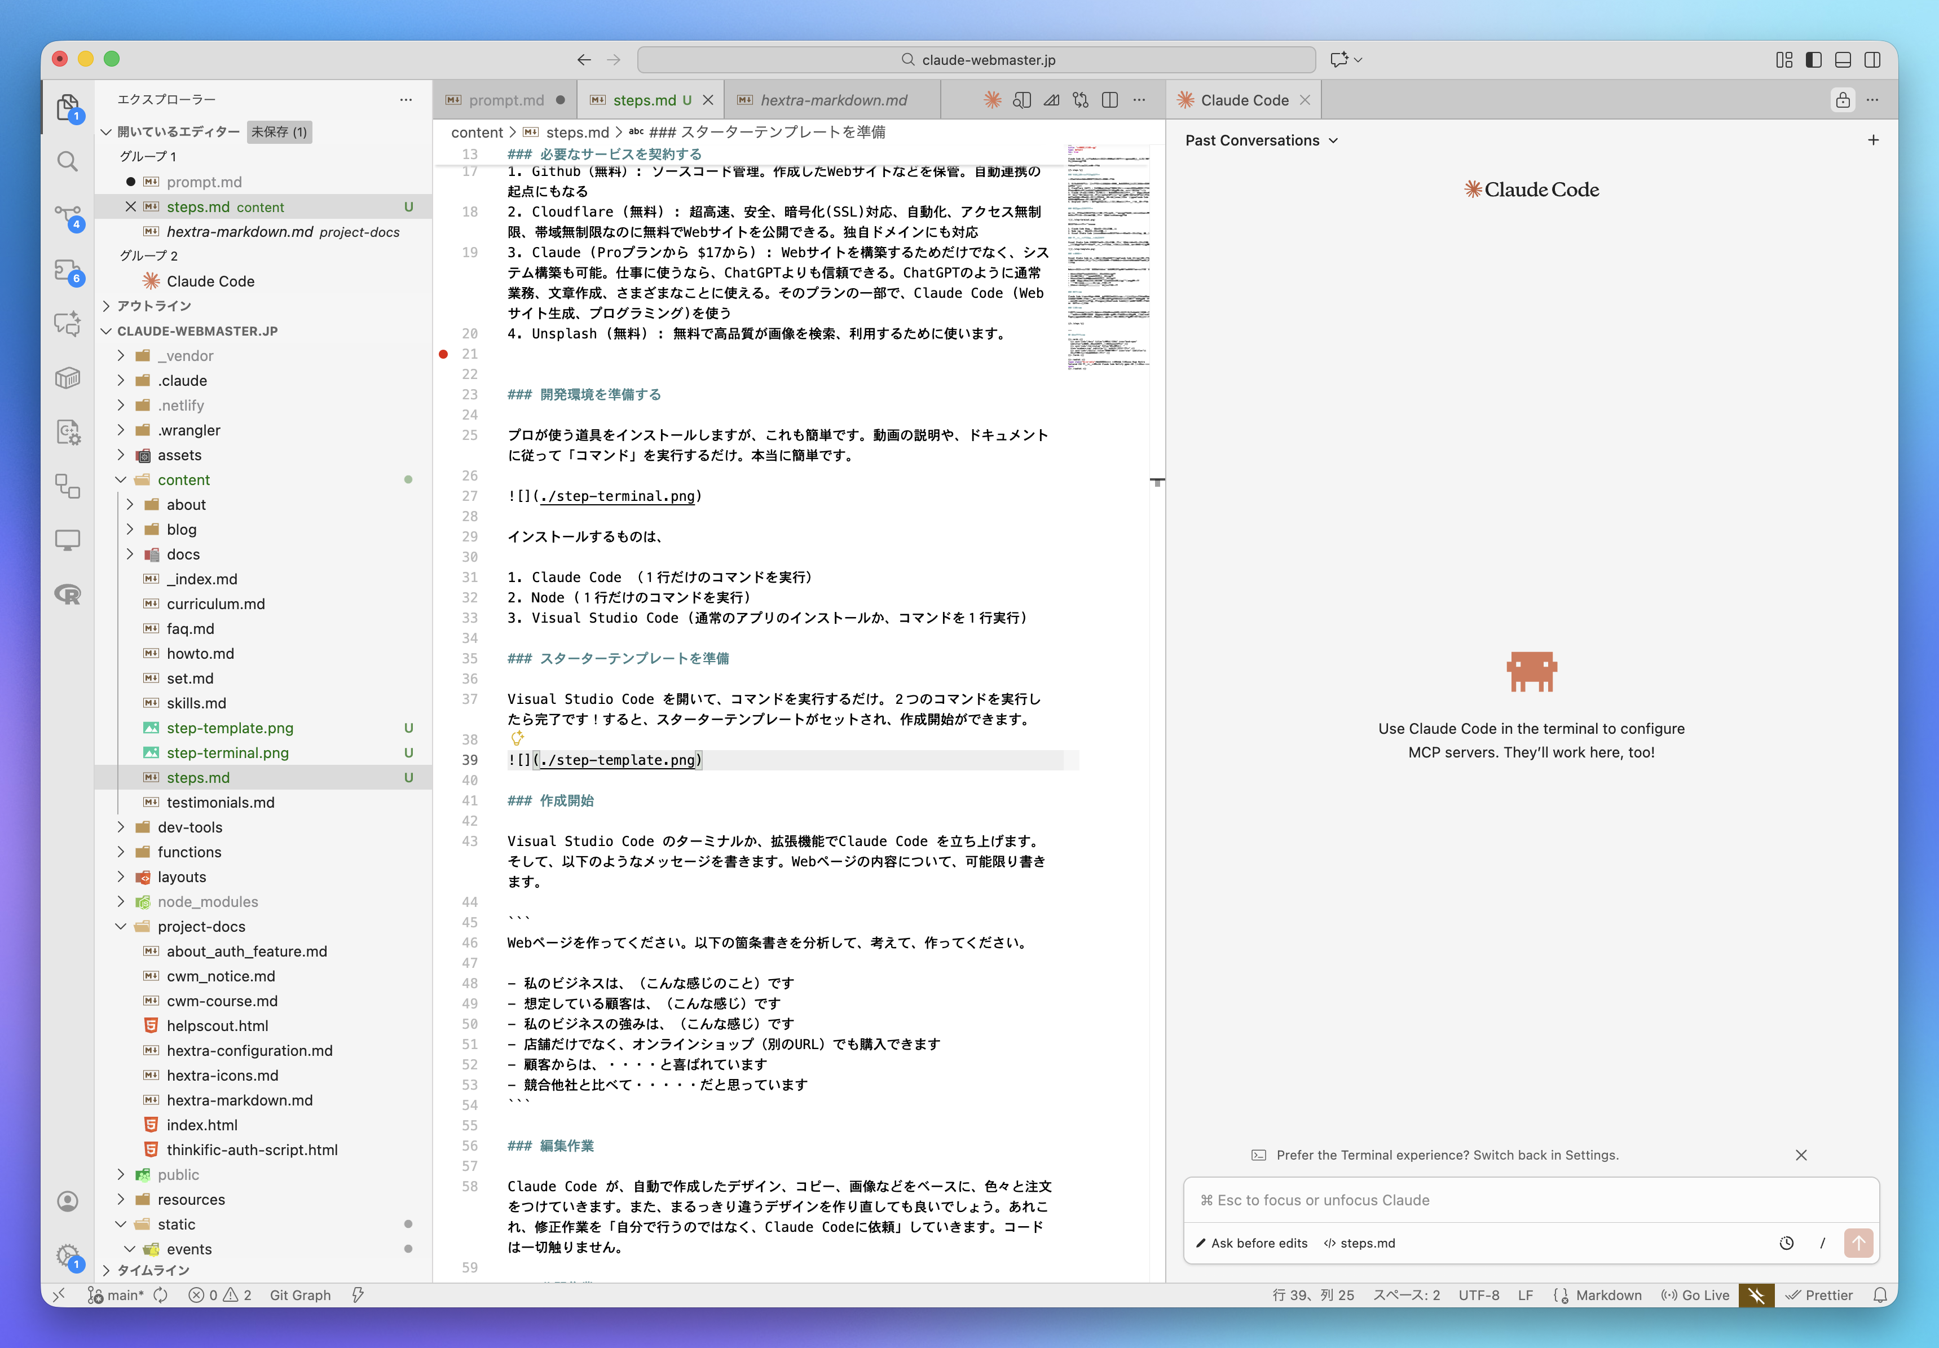
Task: Open notifications bell in status bar
Action: [x=1880, y=1295]
